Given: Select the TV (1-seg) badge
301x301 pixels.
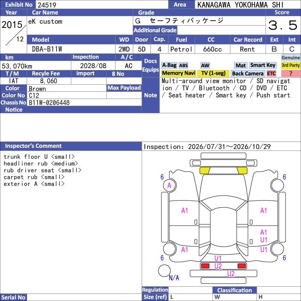Looking at the screenshot, I should pos(213,73).
